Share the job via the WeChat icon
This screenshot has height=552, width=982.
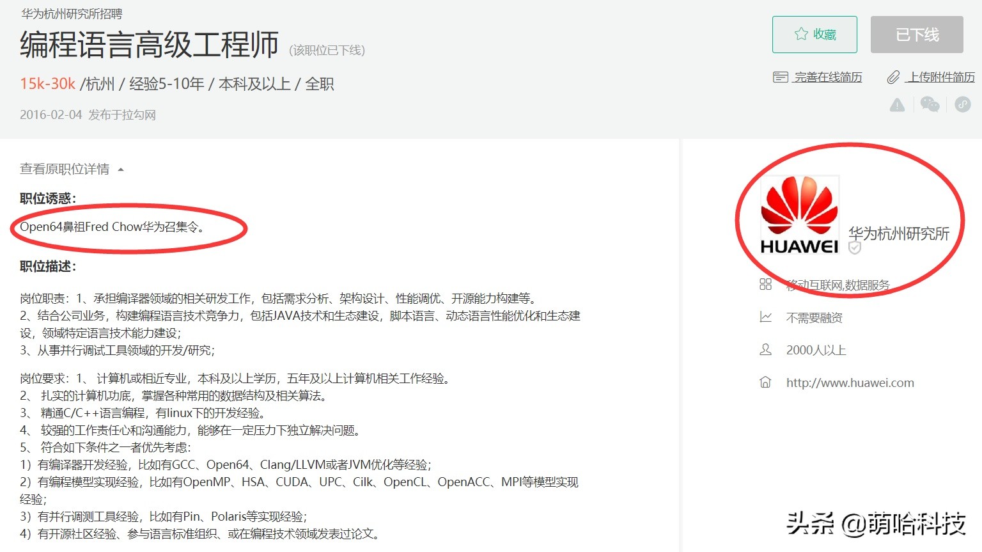pyautogui.click(x=930, y=105)
